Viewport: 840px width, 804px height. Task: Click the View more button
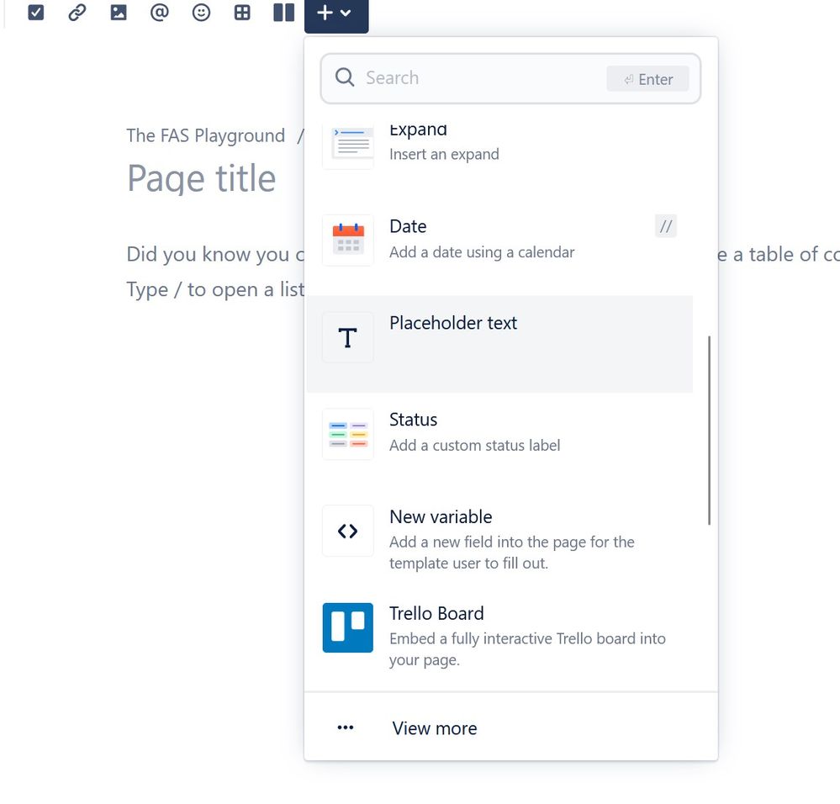coord(510,727)
